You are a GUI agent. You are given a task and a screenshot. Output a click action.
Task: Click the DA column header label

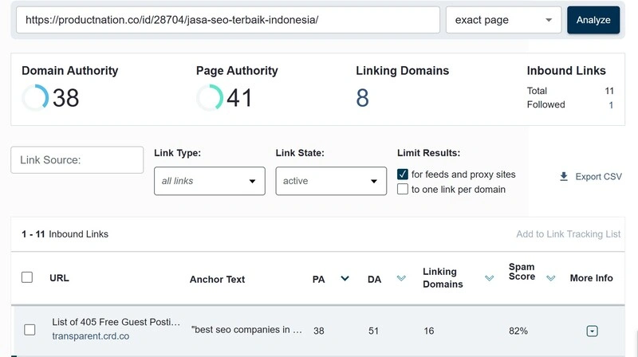point(374,280)
